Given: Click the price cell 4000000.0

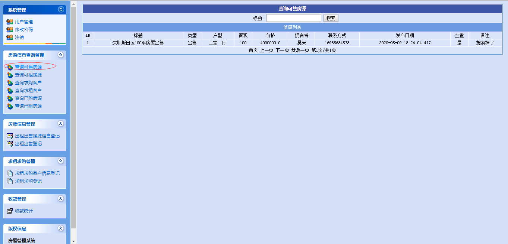Looking at the screenshot, I should click(x=270, y=43).
